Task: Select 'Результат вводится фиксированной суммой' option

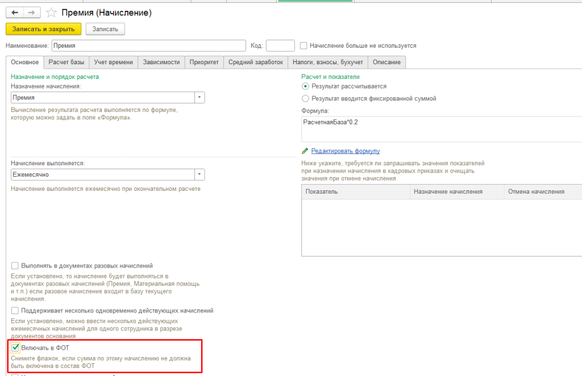Action: [306, 98]
